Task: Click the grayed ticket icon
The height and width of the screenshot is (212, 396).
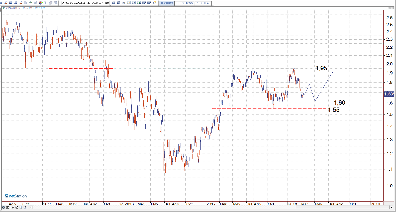Action: click(36, 3)
